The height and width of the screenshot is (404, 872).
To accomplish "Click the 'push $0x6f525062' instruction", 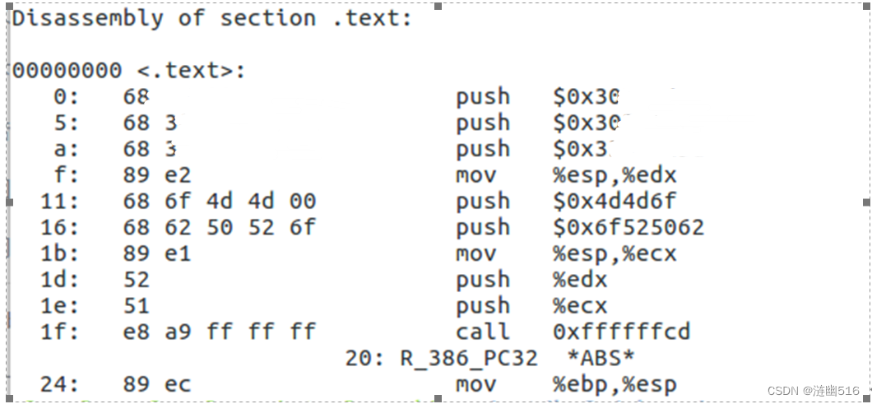I will click(580, 227).
